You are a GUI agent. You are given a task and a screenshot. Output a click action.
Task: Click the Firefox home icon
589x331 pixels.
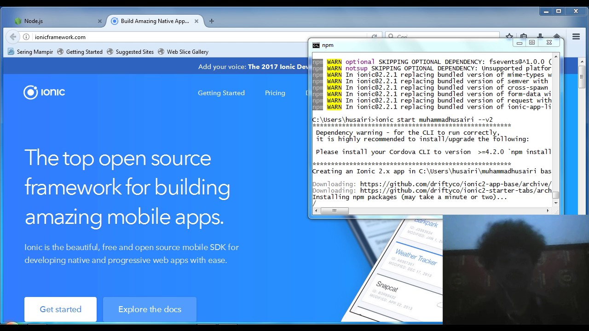click(x=557, y=37)
